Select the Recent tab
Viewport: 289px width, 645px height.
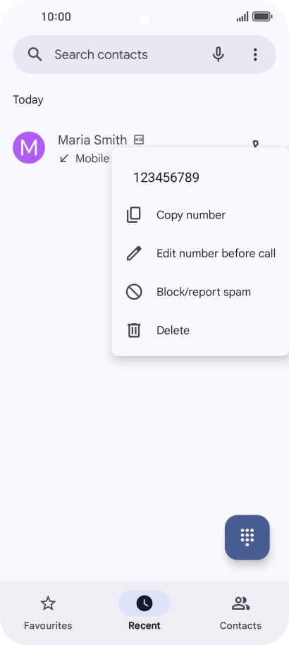144,613
